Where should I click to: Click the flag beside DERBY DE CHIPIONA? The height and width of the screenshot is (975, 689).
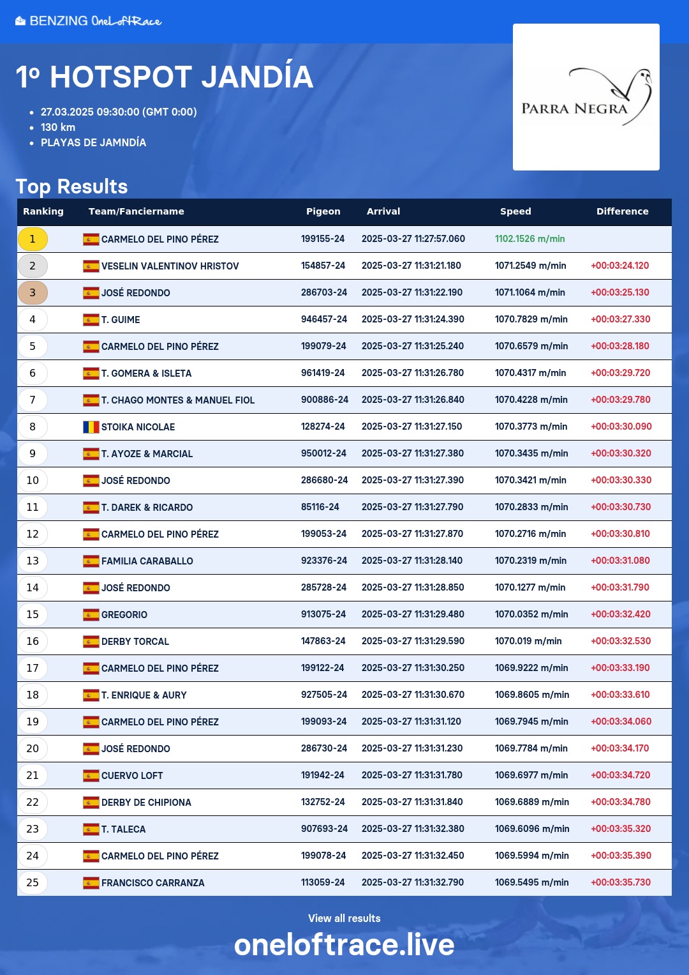[91, 803]
